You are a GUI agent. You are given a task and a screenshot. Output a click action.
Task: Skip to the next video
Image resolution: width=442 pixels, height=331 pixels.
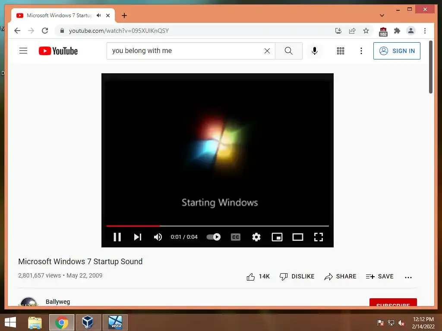point(138,237)
